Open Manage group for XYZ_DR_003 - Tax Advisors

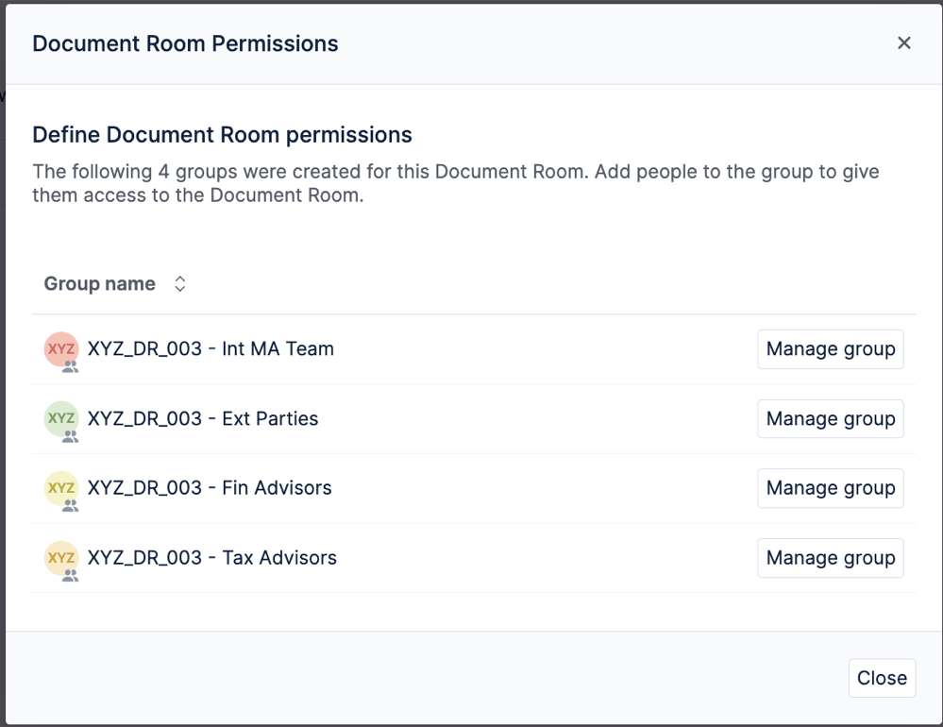[830, 558]
